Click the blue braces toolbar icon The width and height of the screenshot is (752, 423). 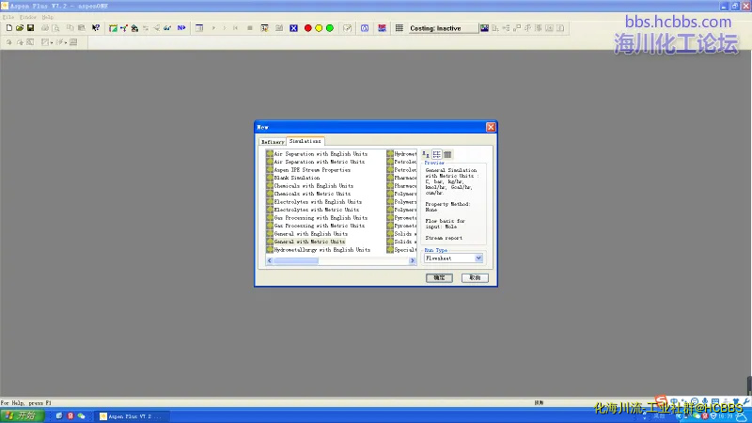[x=365, y=28]
